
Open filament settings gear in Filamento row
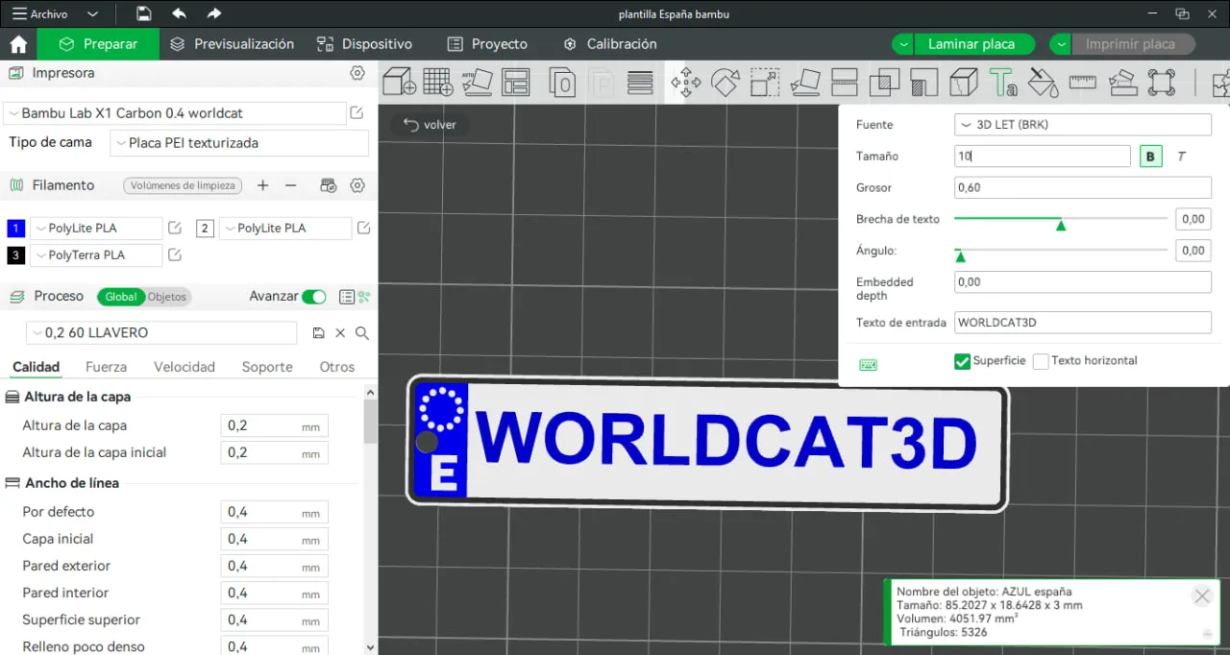tap(357, 185)
